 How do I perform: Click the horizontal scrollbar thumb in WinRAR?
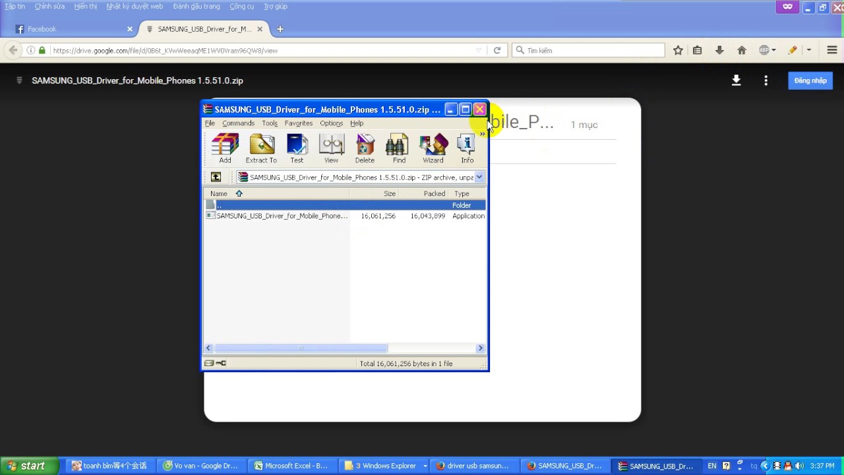[x=301, y=348]
